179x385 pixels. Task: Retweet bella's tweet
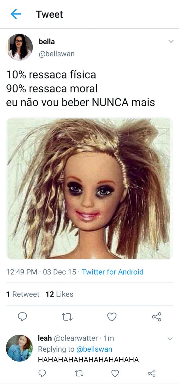[x=67, y=317]
